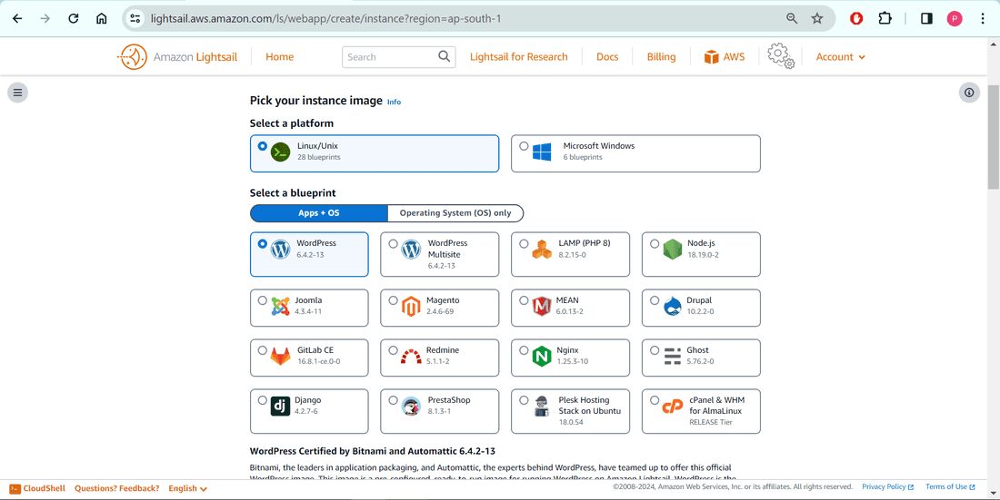Select the PrestaShop blueprint radio button

click(x=393, y=401)
